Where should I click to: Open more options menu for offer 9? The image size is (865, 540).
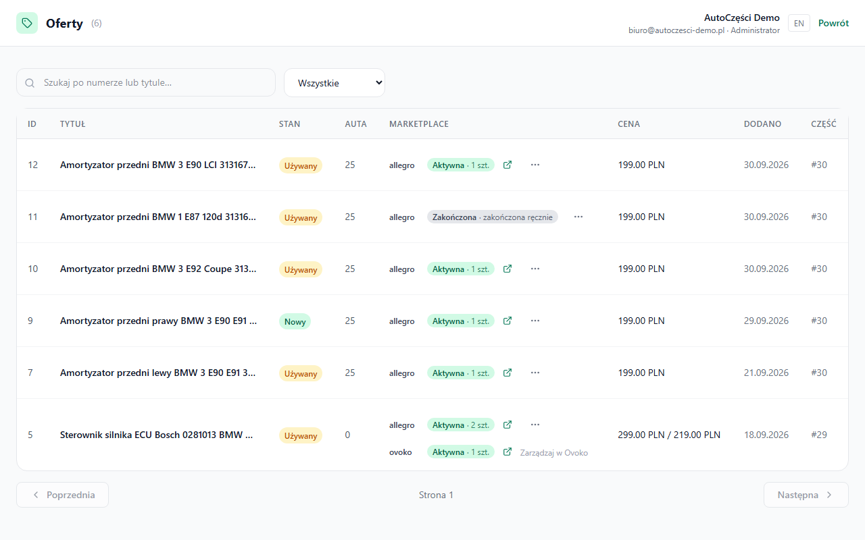tap(535, 321)
